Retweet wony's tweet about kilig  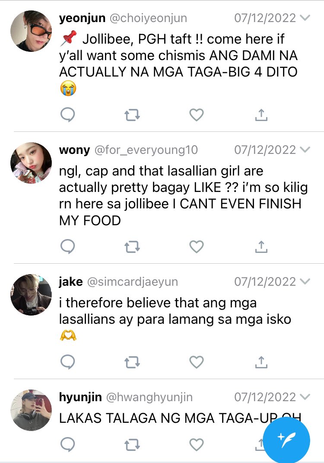click(132, 246)
